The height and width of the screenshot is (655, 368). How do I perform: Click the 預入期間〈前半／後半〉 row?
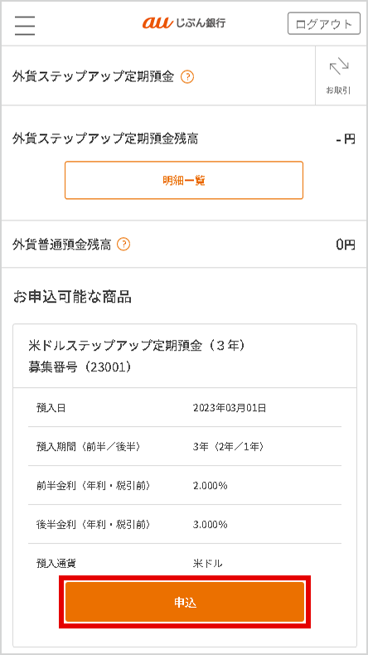tap(185, 447)
